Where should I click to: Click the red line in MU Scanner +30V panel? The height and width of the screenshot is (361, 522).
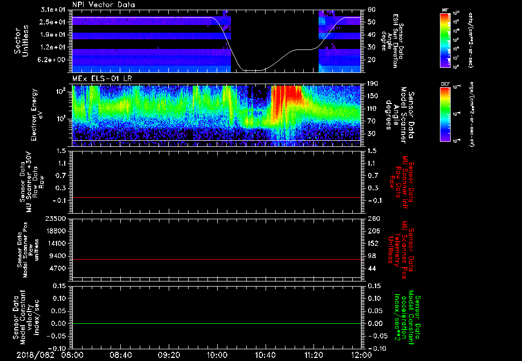point(217,197)
